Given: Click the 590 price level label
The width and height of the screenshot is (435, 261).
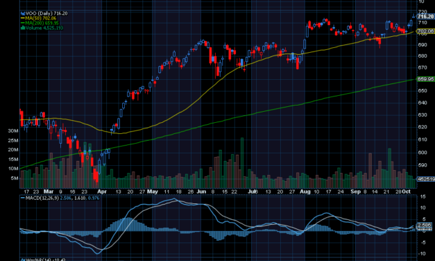Looking at the screenshot, I should click(423, 165).
